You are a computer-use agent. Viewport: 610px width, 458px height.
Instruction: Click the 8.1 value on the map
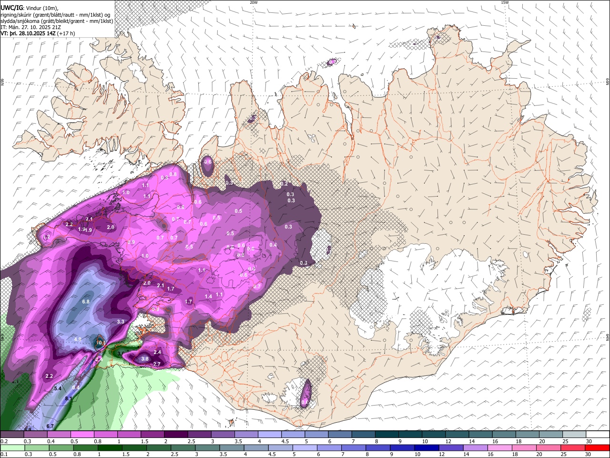pyautogui.click(x=68, y=398)
